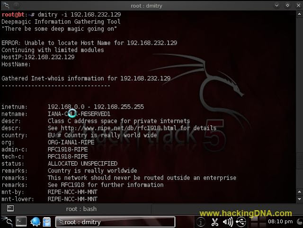Open the info tray icon
The image size is (303, 228).
point(201,222)
